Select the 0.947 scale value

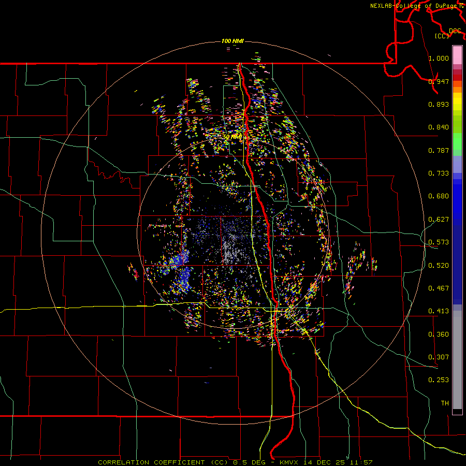pyautogui.click(x=439, y=81)
